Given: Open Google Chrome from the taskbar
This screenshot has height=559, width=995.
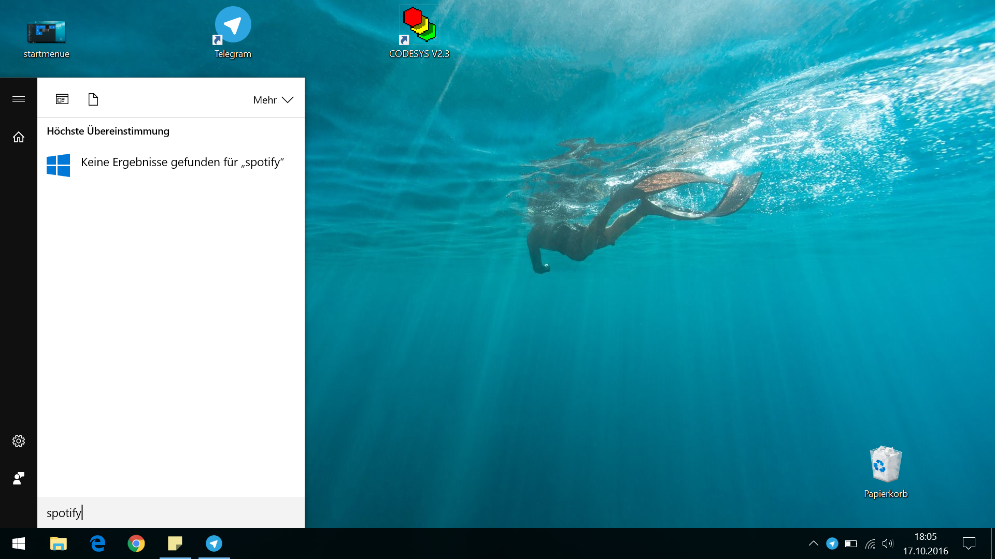Looking at the screenshot, I should click(x=136, y=543).
